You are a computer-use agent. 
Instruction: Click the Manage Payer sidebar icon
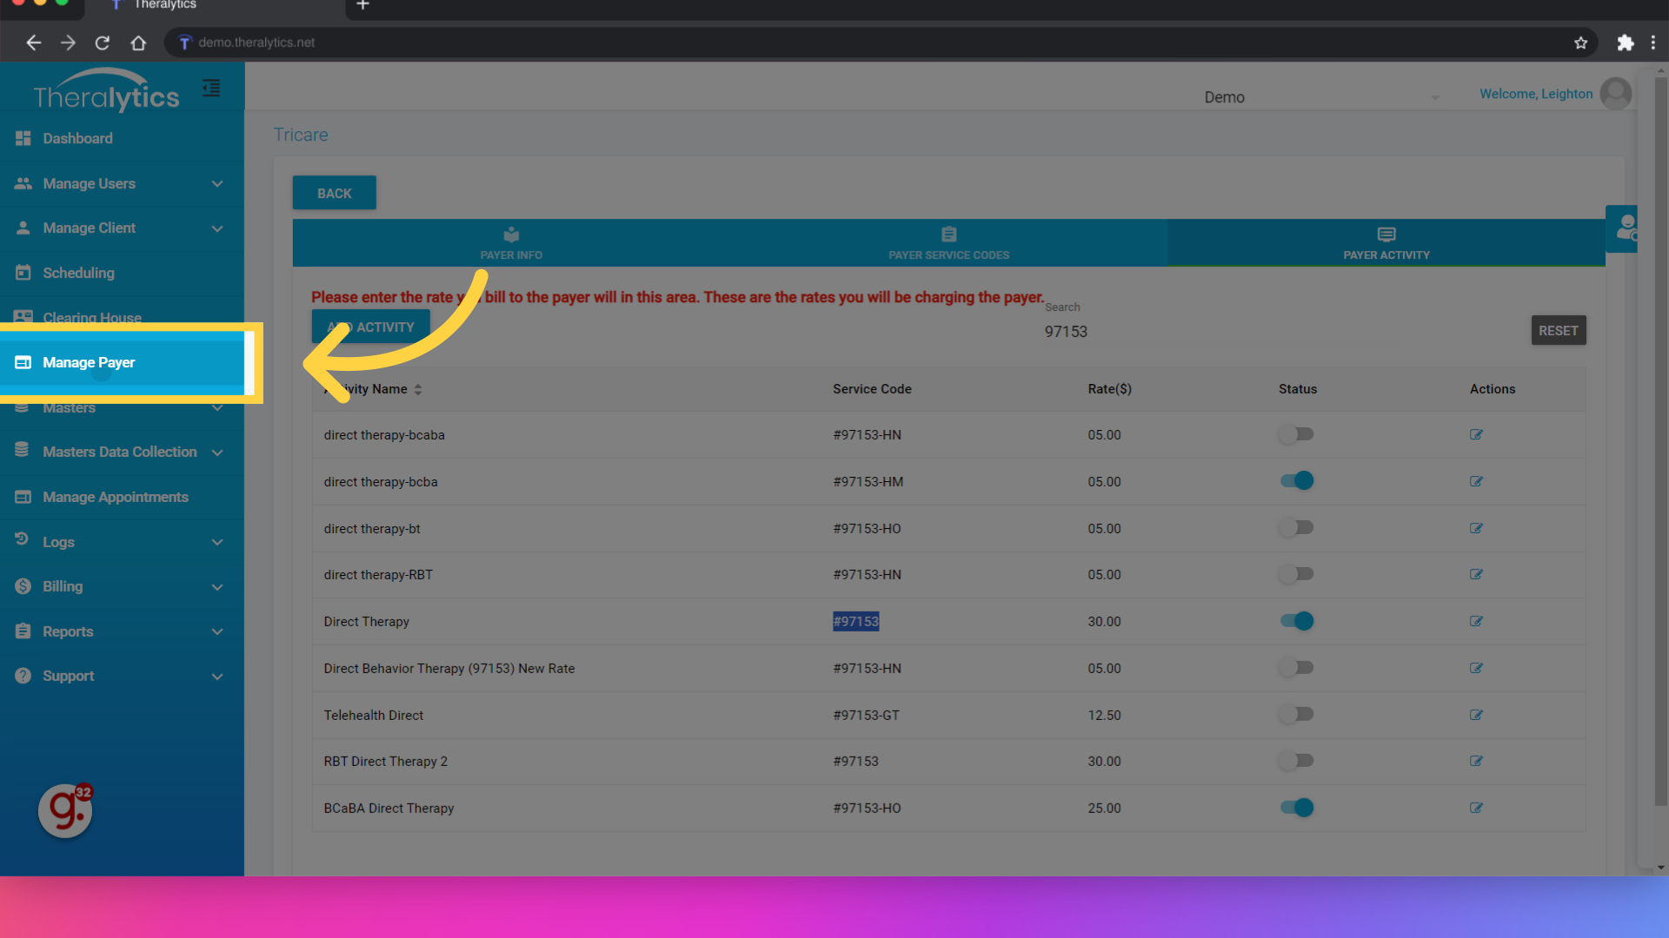coord(21,362)
